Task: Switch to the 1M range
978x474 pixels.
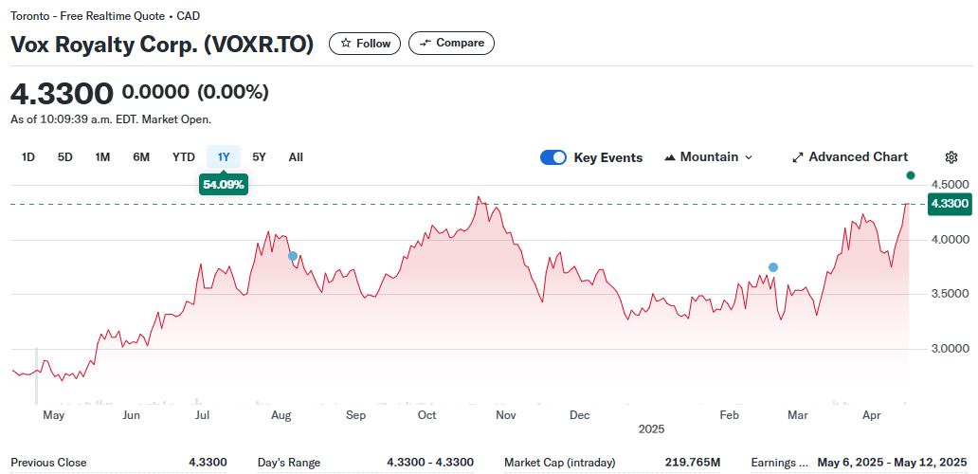Action: 102,157
